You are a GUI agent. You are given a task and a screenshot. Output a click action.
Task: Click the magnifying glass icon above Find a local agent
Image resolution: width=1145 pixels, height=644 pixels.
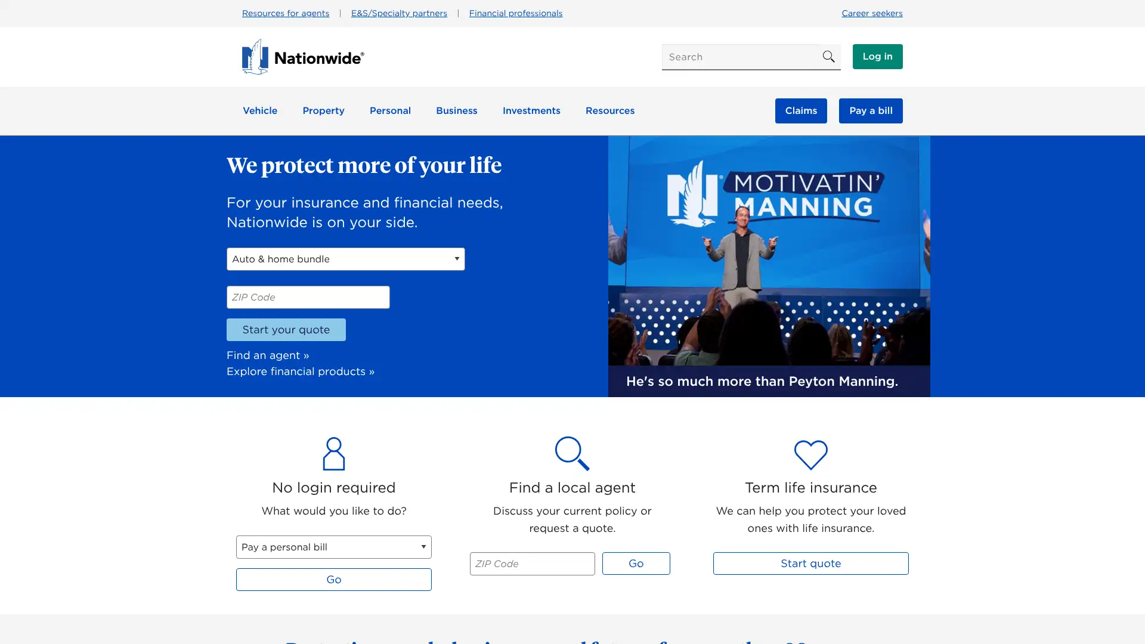tap(572, 454)
